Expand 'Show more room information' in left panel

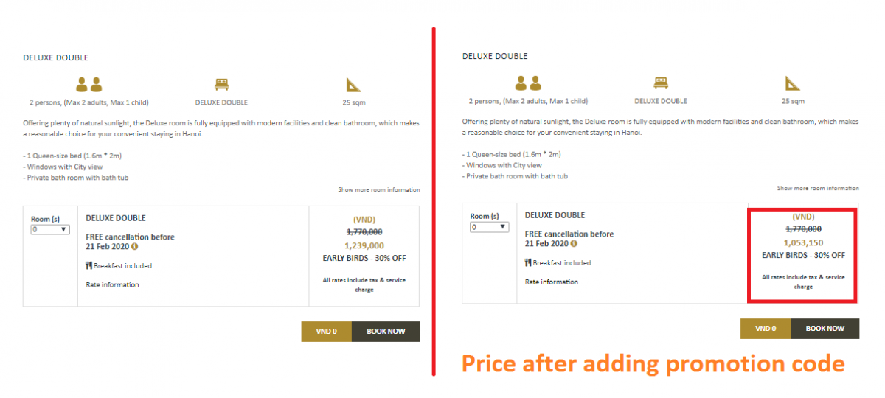[x=379, y=190]
